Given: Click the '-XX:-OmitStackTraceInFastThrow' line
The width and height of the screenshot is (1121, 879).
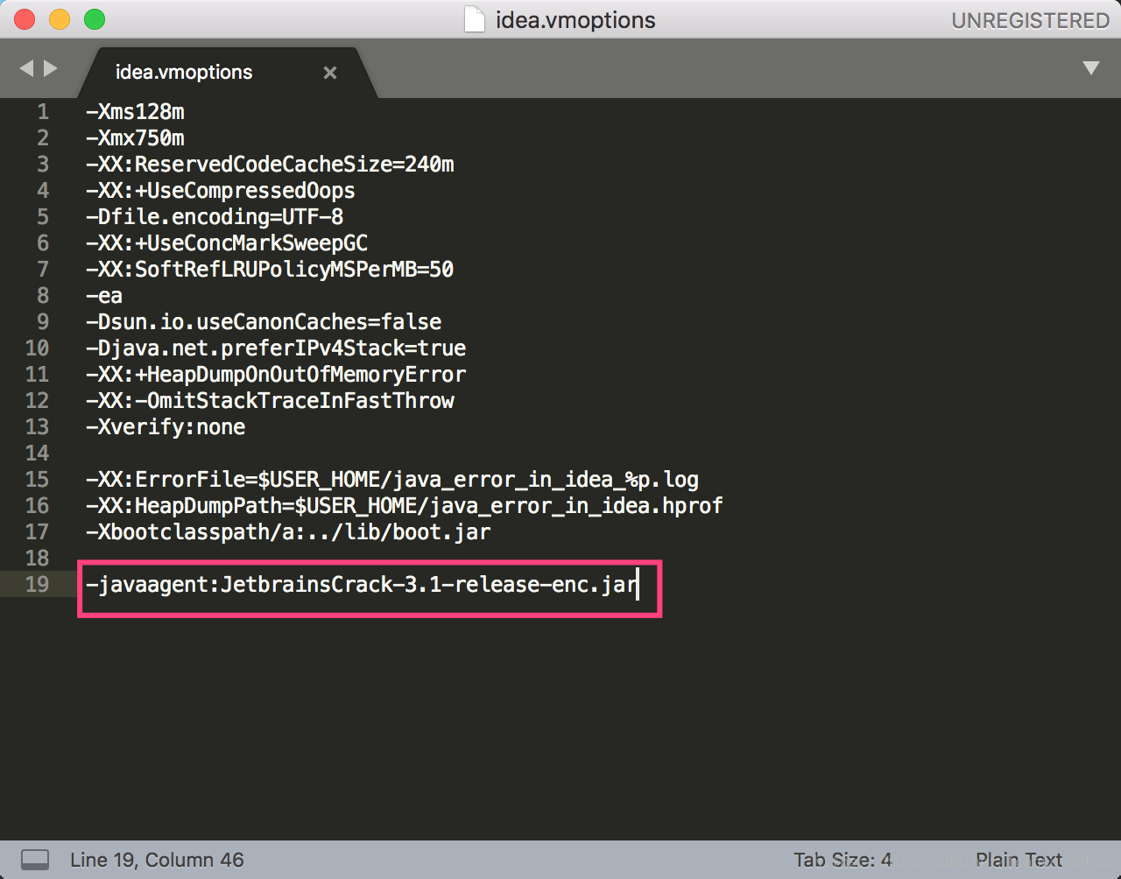Looking at the screenshot, I should (270, 401).
